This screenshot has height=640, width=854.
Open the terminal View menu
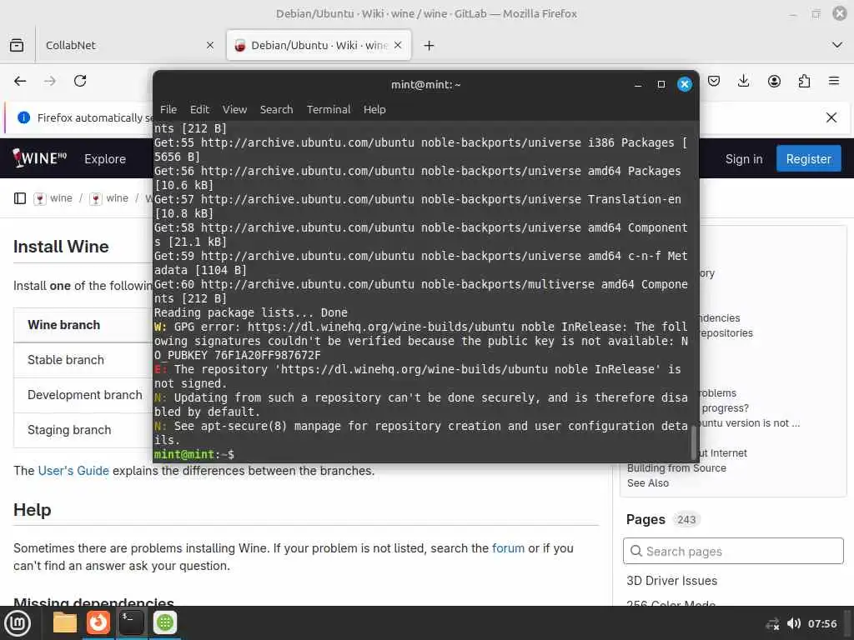pos(234,109)
